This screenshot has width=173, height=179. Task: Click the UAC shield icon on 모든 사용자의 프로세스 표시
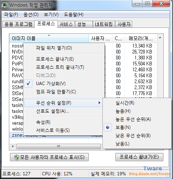click(17, 157)
